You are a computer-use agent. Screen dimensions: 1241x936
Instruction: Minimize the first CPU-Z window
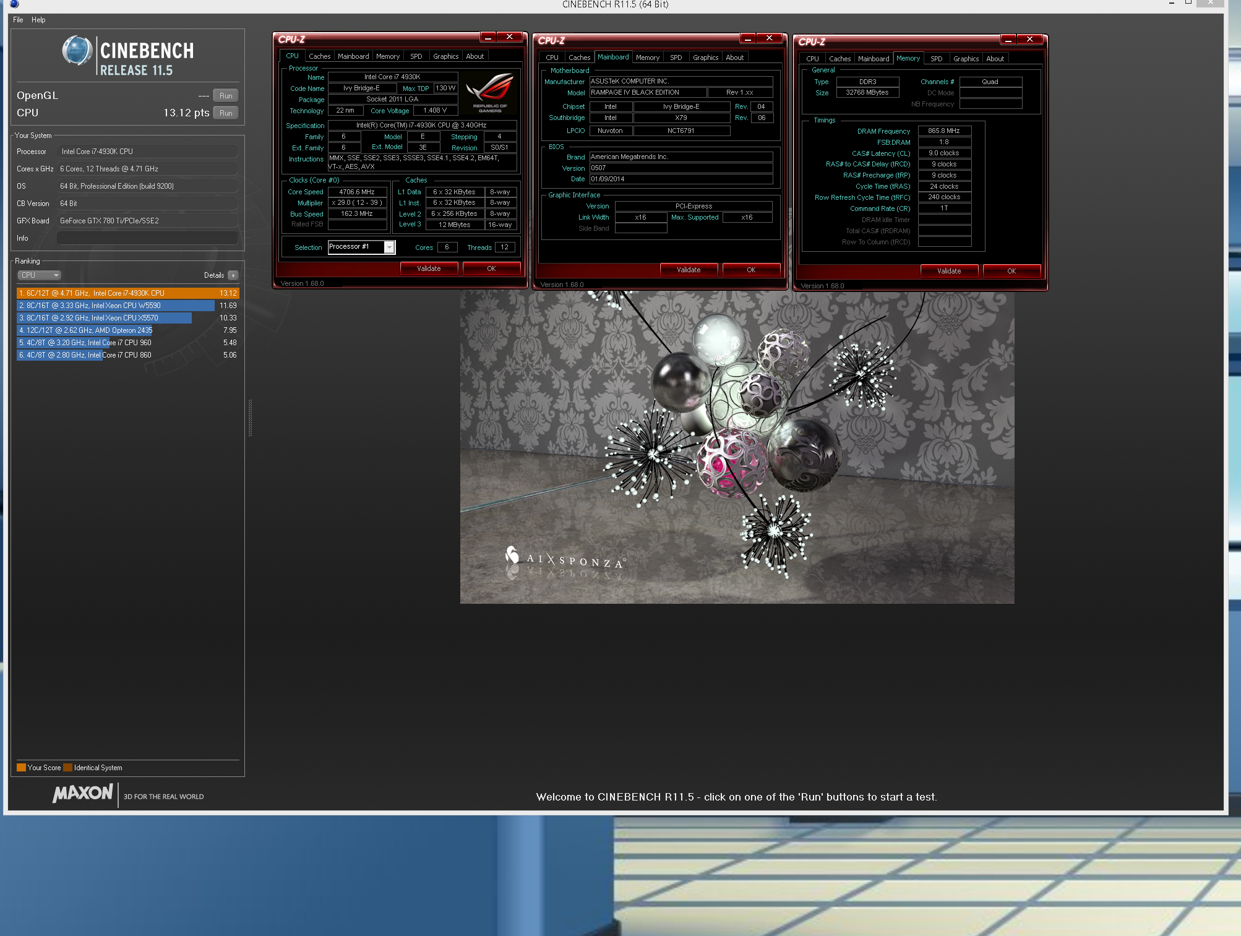pyautogui.click(x=487, y=37)
